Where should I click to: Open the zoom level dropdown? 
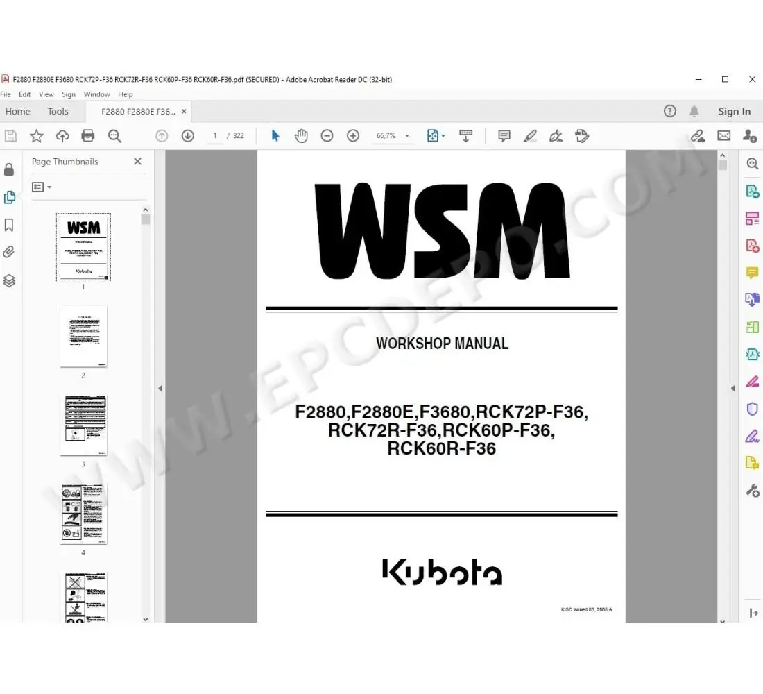(x=407, y=136)
